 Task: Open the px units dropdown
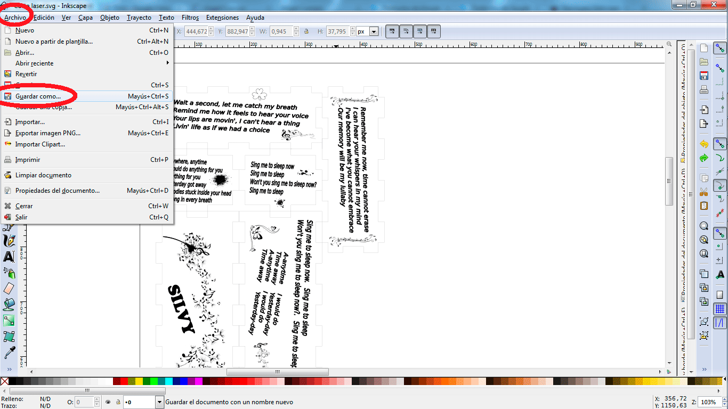point(374,31)
